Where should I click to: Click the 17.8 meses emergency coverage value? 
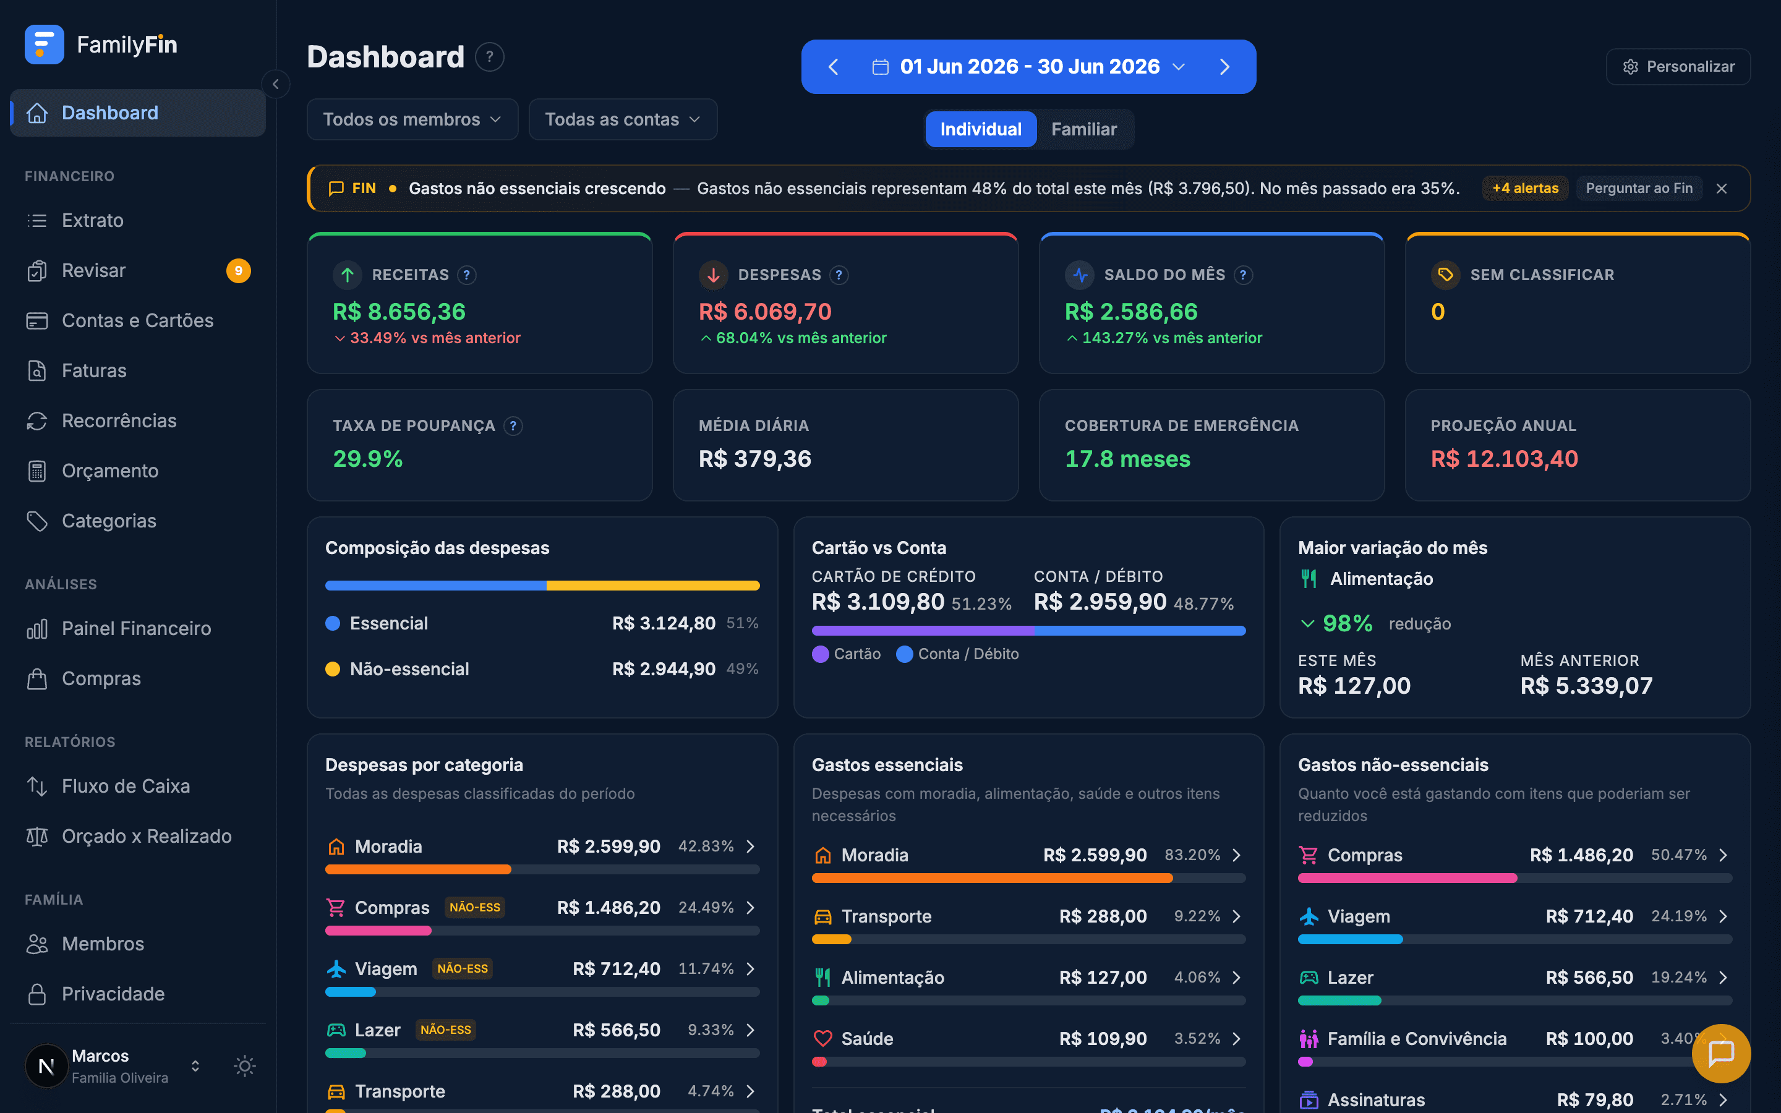pos(1127,459)
